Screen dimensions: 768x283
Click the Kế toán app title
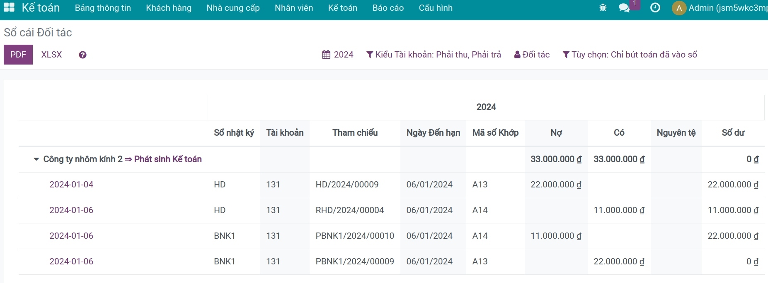pyautogui.click(x=41, y=8)
